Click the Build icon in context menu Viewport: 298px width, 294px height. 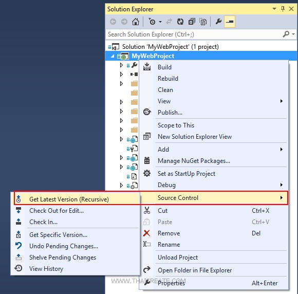coord(147,67)
